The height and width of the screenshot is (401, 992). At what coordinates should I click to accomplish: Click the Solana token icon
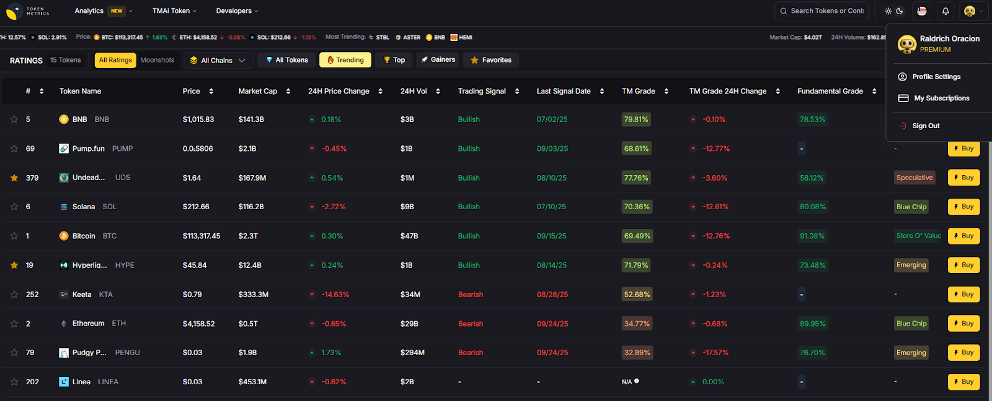tap(64, 207)
